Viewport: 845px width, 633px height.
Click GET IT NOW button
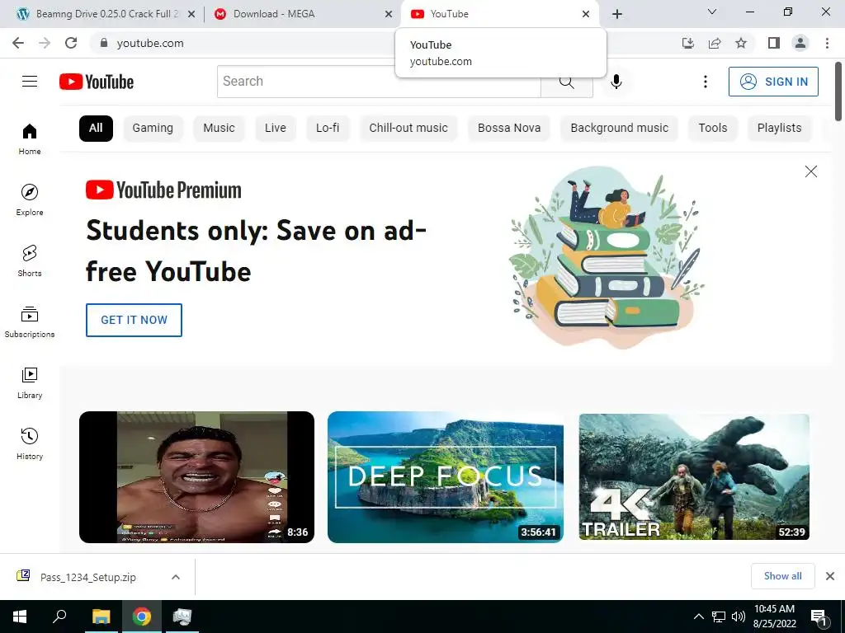click(135, 320)
